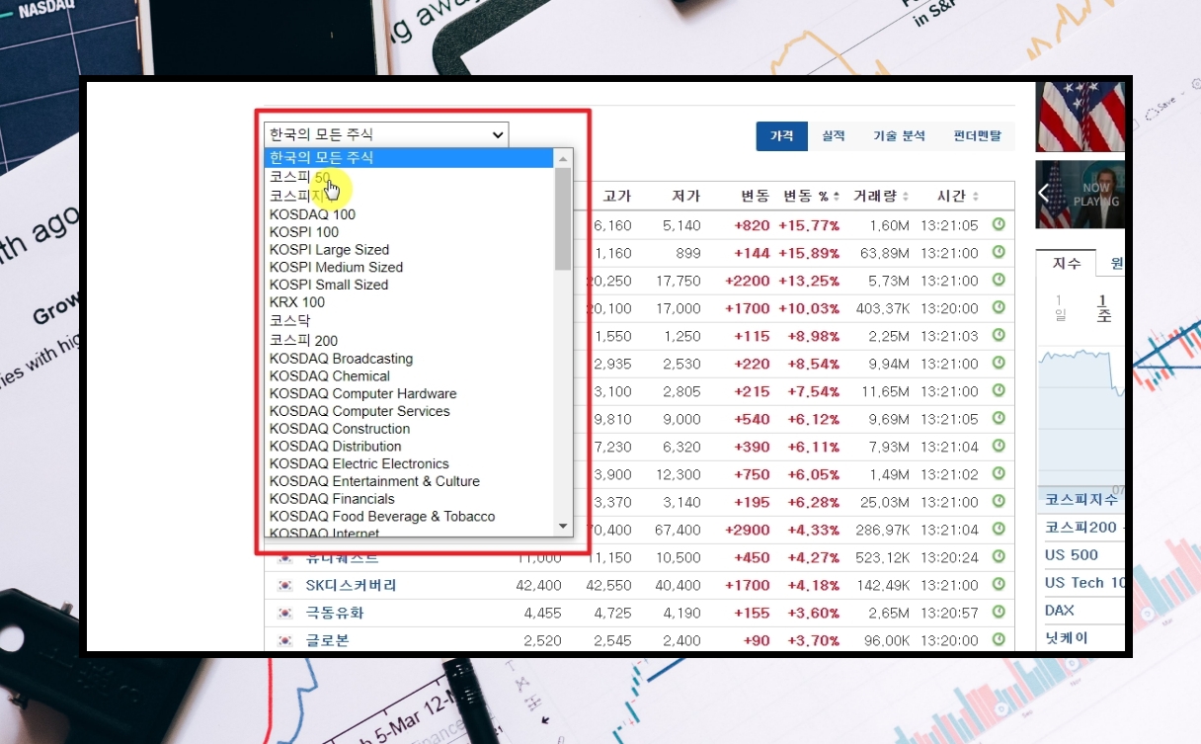Image resolution: width=1201 pixels, height=744 pixels.
Task: Switch to the 실적 tab
Action: (x=834, y=136)
